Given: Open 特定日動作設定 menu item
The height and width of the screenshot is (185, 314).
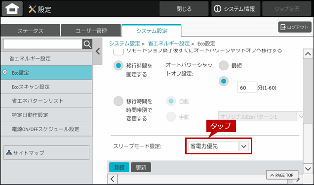Looking at the screenshot, I should [46, 115].
